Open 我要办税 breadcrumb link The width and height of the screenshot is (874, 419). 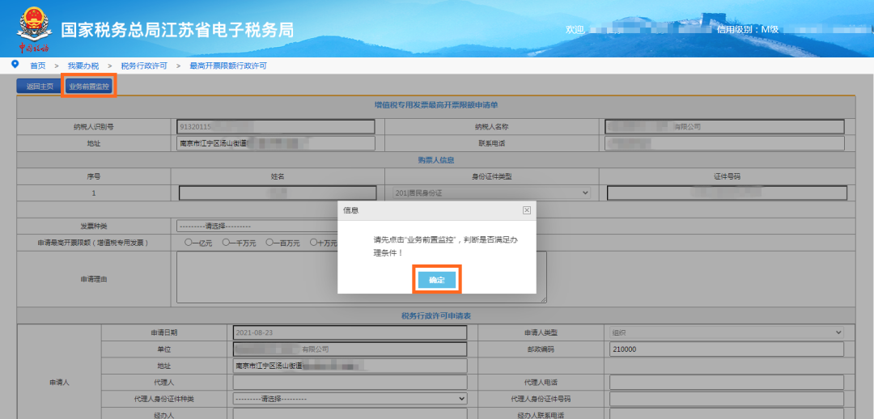click(83, 66)
